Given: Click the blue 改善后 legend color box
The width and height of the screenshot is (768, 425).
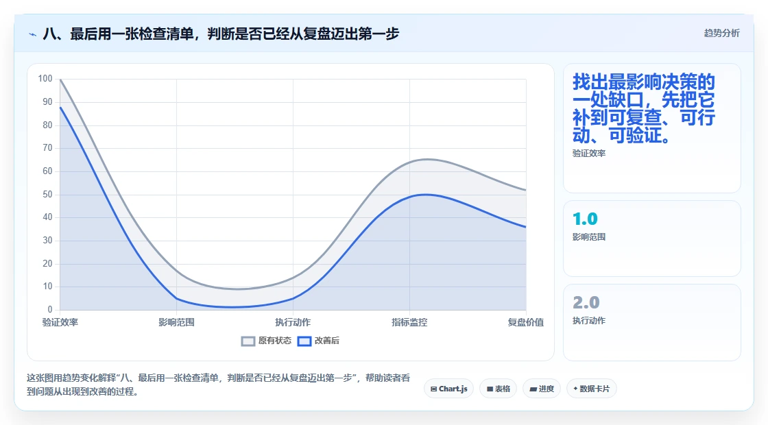Looking at the screenshot, I should click(x=304, y=341).
